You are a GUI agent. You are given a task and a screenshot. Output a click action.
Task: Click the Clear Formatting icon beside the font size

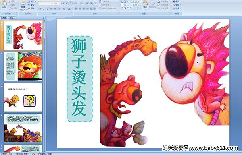(x=71, y=3)
